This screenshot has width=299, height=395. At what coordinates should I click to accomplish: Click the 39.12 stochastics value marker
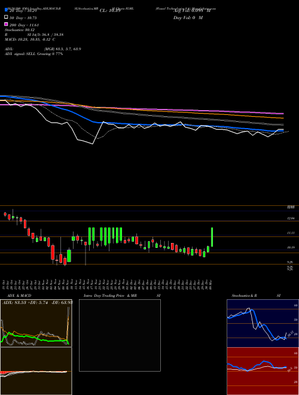(x=291, y=333)
